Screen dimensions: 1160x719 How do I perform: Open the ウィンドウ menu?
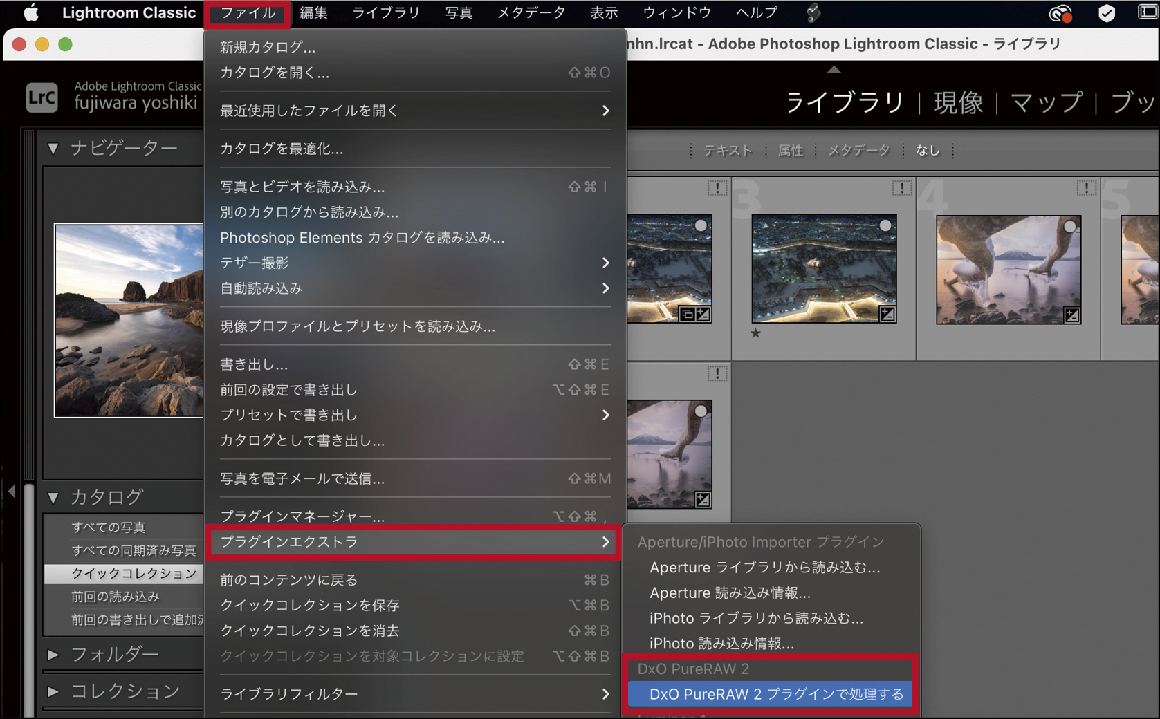click(676, 12)
